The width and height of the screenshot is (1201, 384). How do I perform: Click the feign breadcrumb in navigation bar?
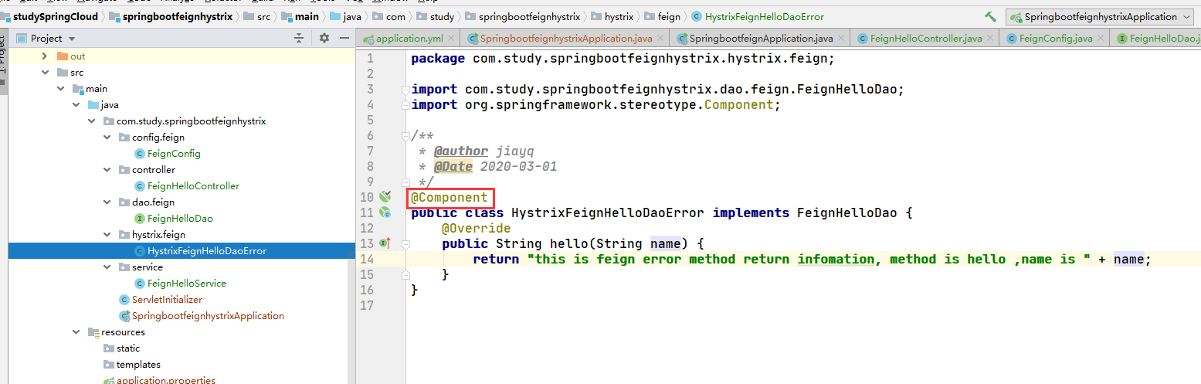click(x=662, y=16)
